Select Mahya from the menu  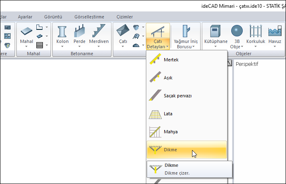pos(187,132)
